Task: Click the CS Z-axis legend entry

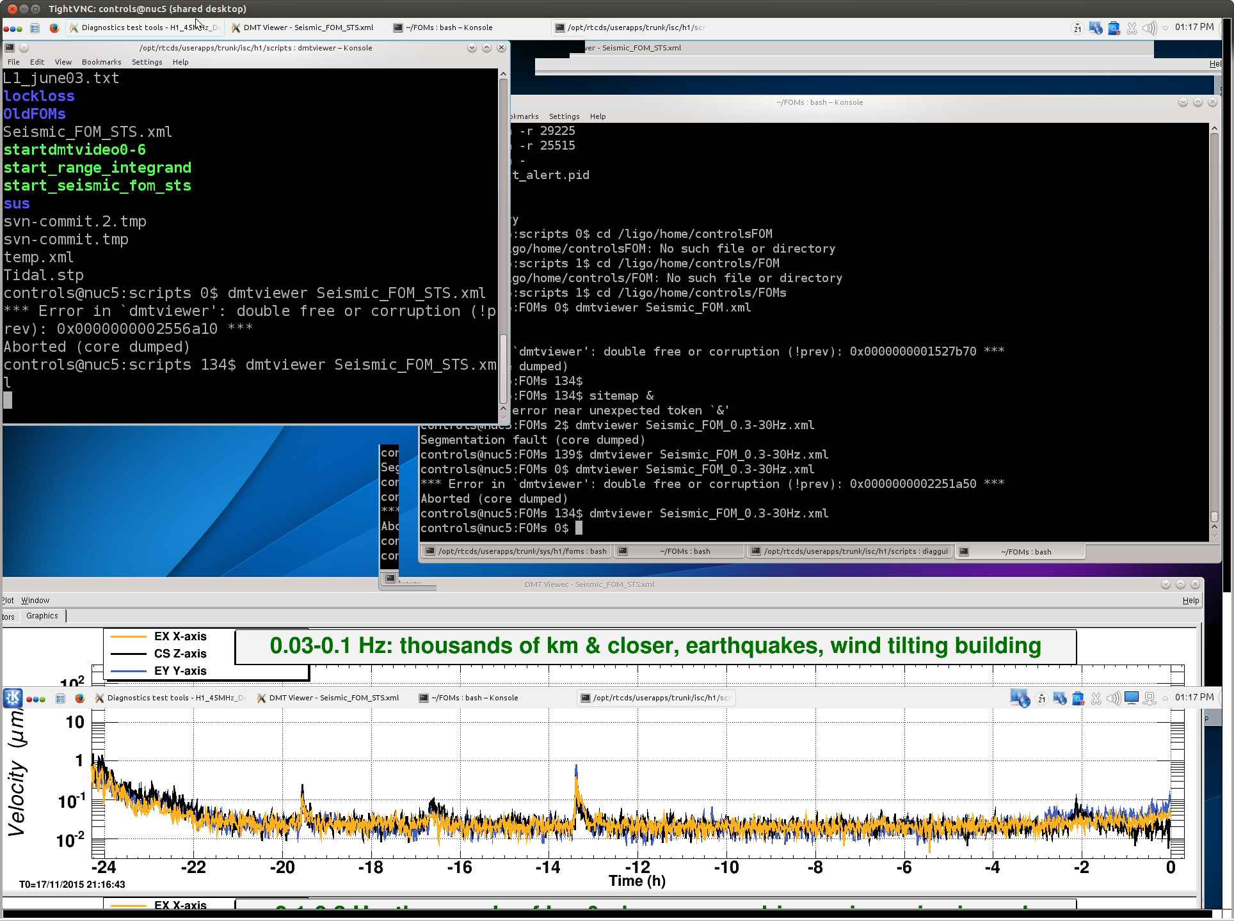Action: pos(159,654)
